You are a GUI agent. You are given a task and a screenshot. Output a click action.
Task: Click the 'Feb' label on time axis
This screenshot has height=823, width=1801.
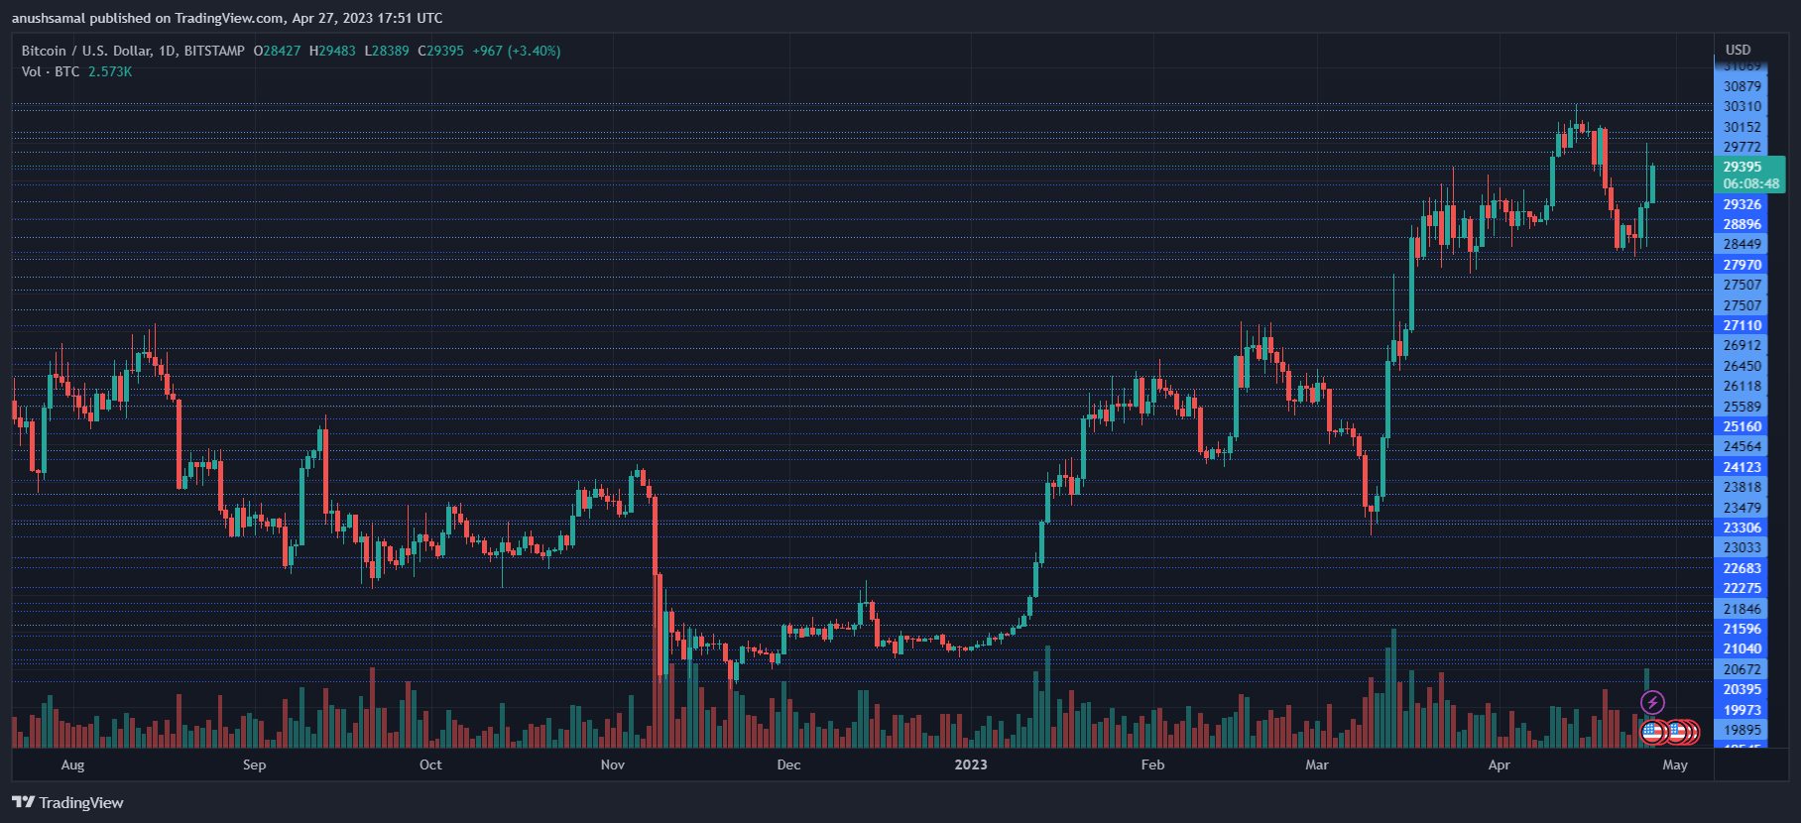(x=1152, y=764)
